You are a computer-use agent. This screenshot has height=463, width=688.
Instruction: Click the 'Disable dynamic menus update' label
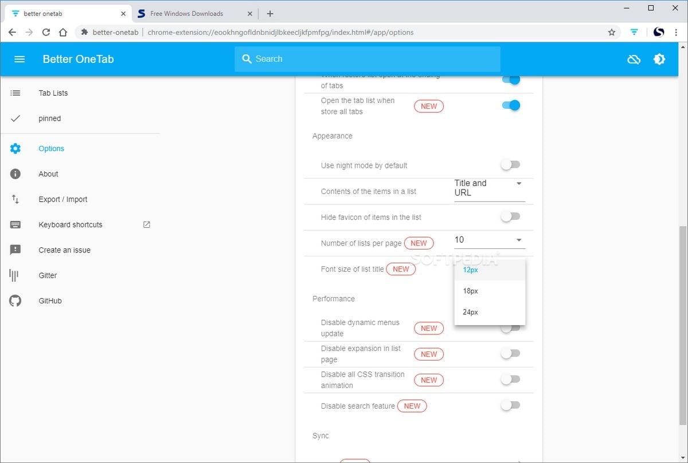click(x=360, y=328)
